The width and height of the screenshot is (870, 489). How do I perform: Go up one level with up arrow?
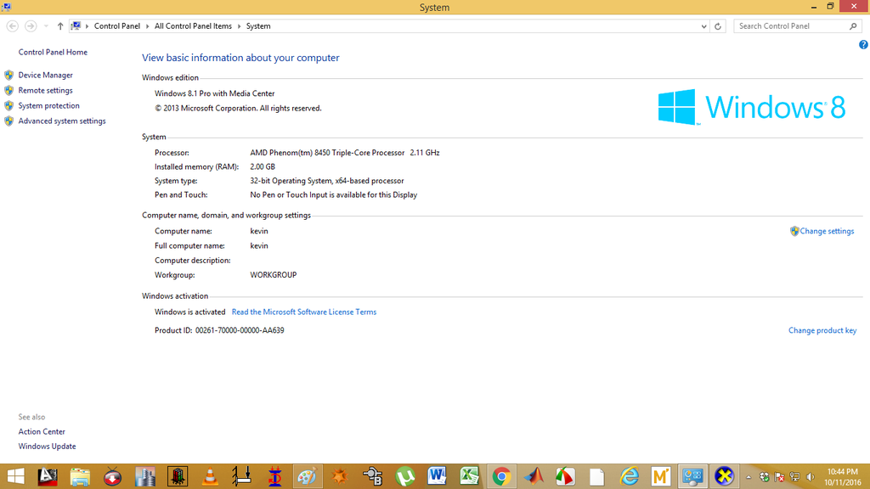pyautogui.click(x=60, y=26)
